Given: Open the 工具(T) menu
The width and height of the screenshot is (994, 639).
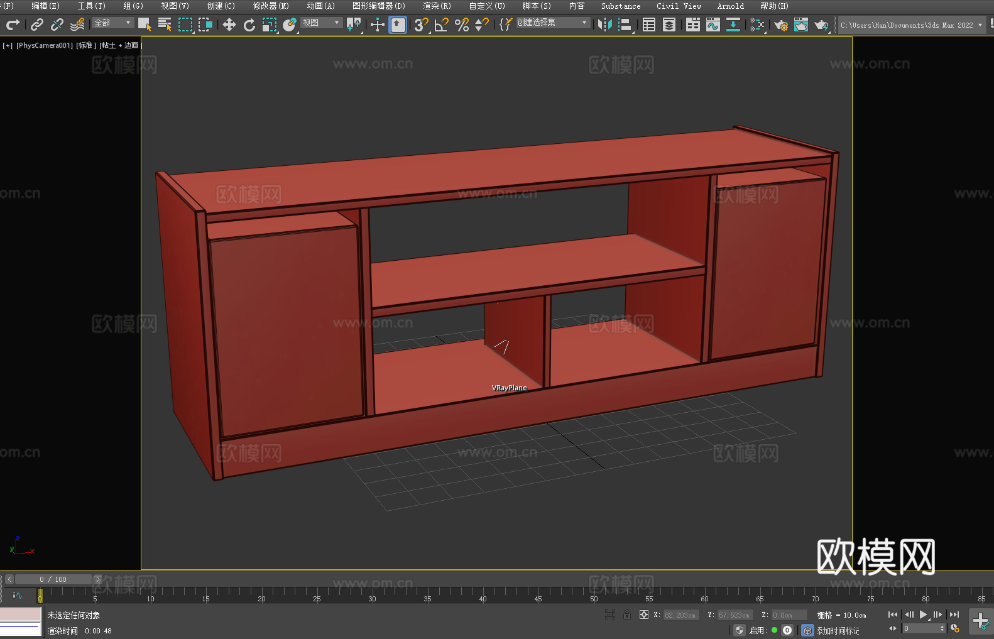Looking at the screenshot, I should pyautogui.click(x=92, y=6).
